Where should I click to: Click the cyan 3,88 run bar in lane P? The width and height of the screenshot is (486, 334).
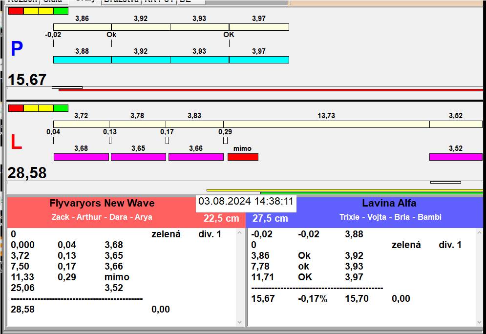pos(82,60)
